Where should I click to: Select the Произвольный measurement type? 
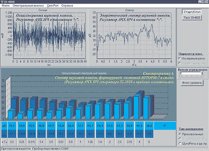coord(191,134)
